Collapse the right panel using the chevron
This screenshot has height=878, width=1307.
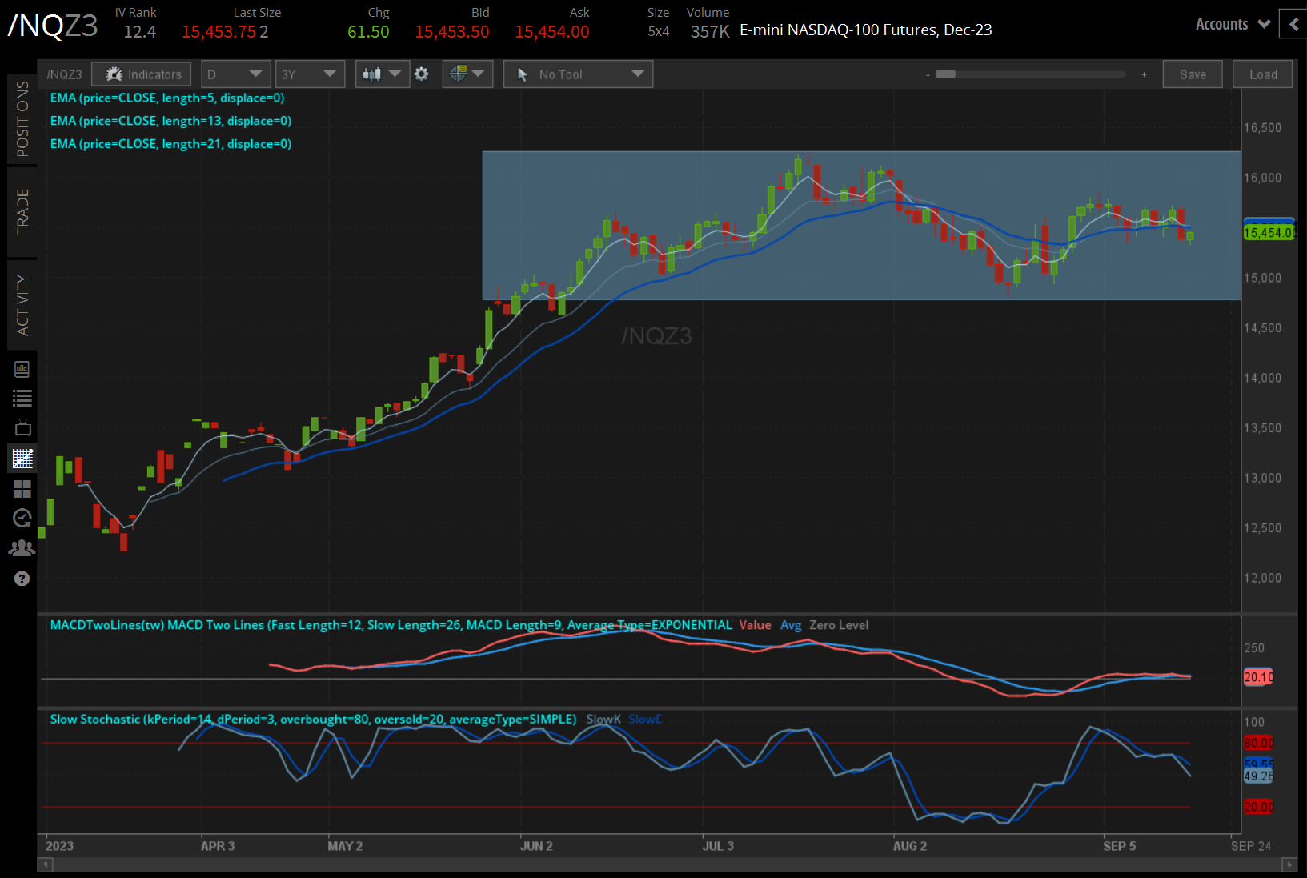pyautogui.click(x=1294, y=24)
